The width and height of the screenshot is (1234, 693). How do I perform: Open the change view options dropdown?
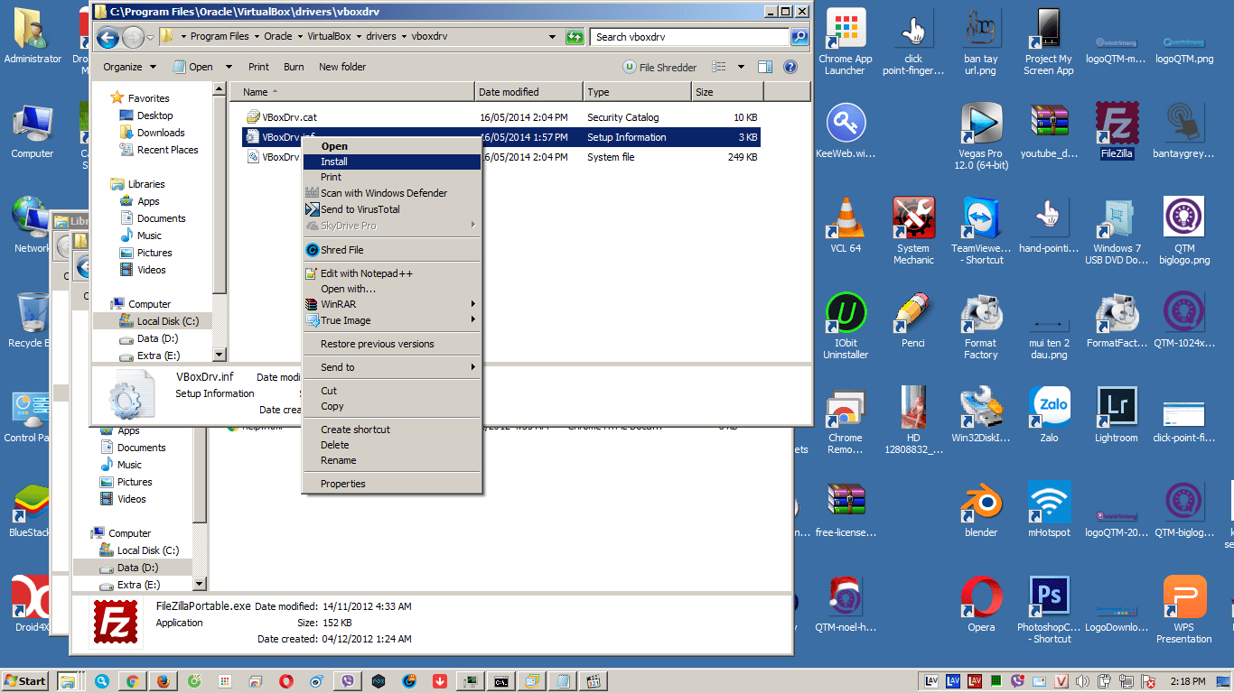(x=741, y=67)
